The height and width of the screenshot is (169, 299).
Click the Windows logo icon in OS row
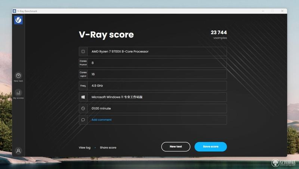point(83,97)
